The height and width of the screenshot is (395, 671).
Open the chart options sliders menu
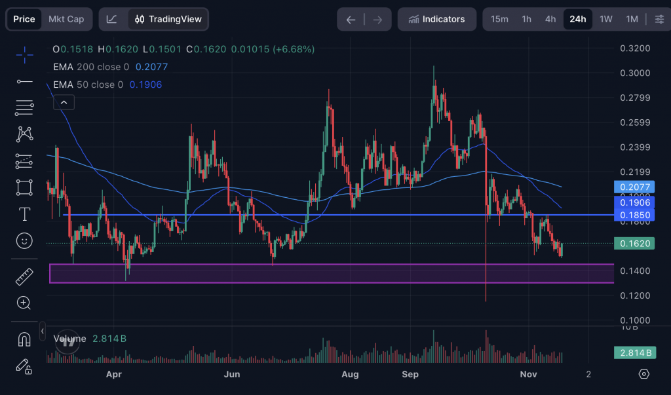point(659,19)
